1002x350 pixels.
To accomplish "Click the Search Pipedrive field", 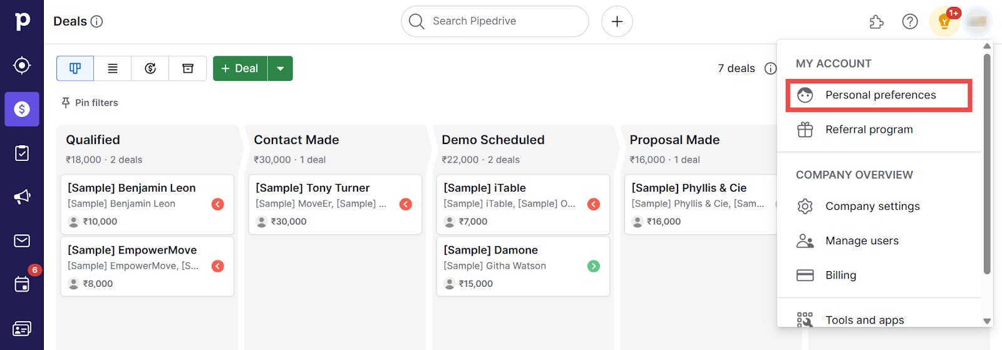I will pyautogui.click(x=495, y=21).
